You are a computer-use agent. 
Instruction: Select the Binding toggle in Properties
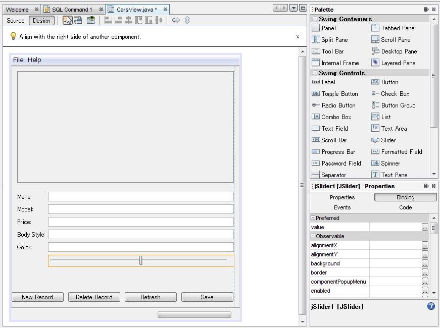coord(405,197)
